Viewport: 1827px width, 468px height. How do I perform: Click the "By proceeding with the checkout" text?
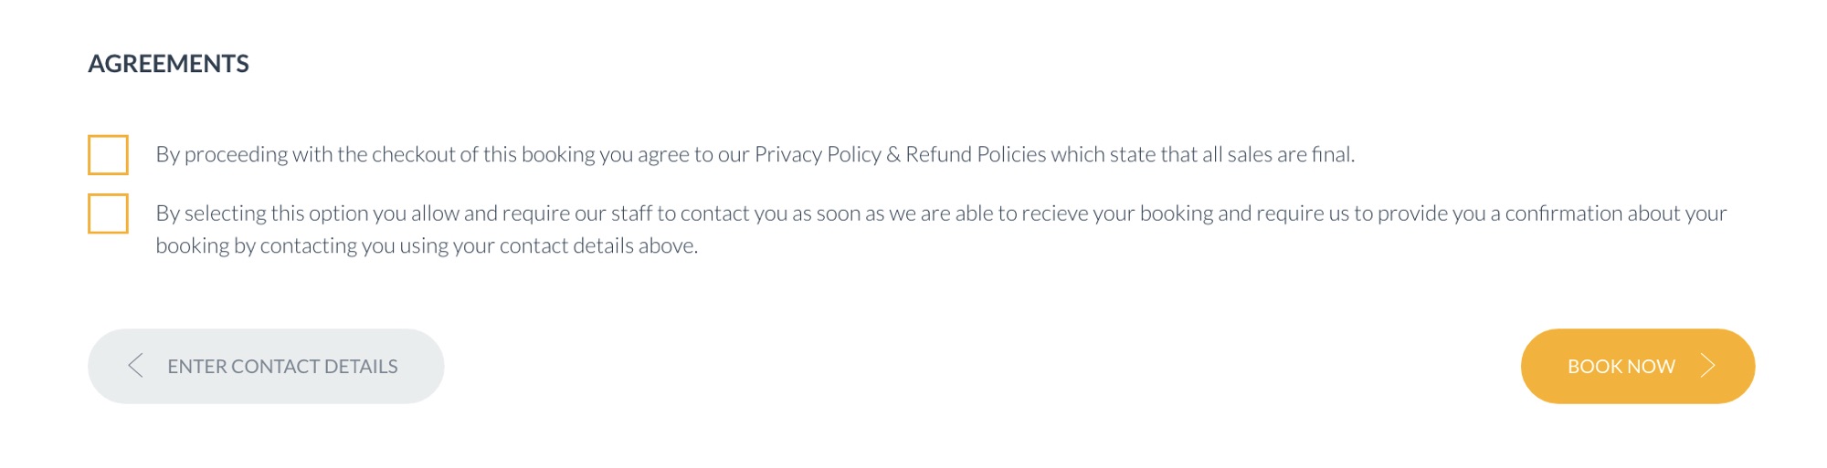pyautogui.click(x=305, y=155)
